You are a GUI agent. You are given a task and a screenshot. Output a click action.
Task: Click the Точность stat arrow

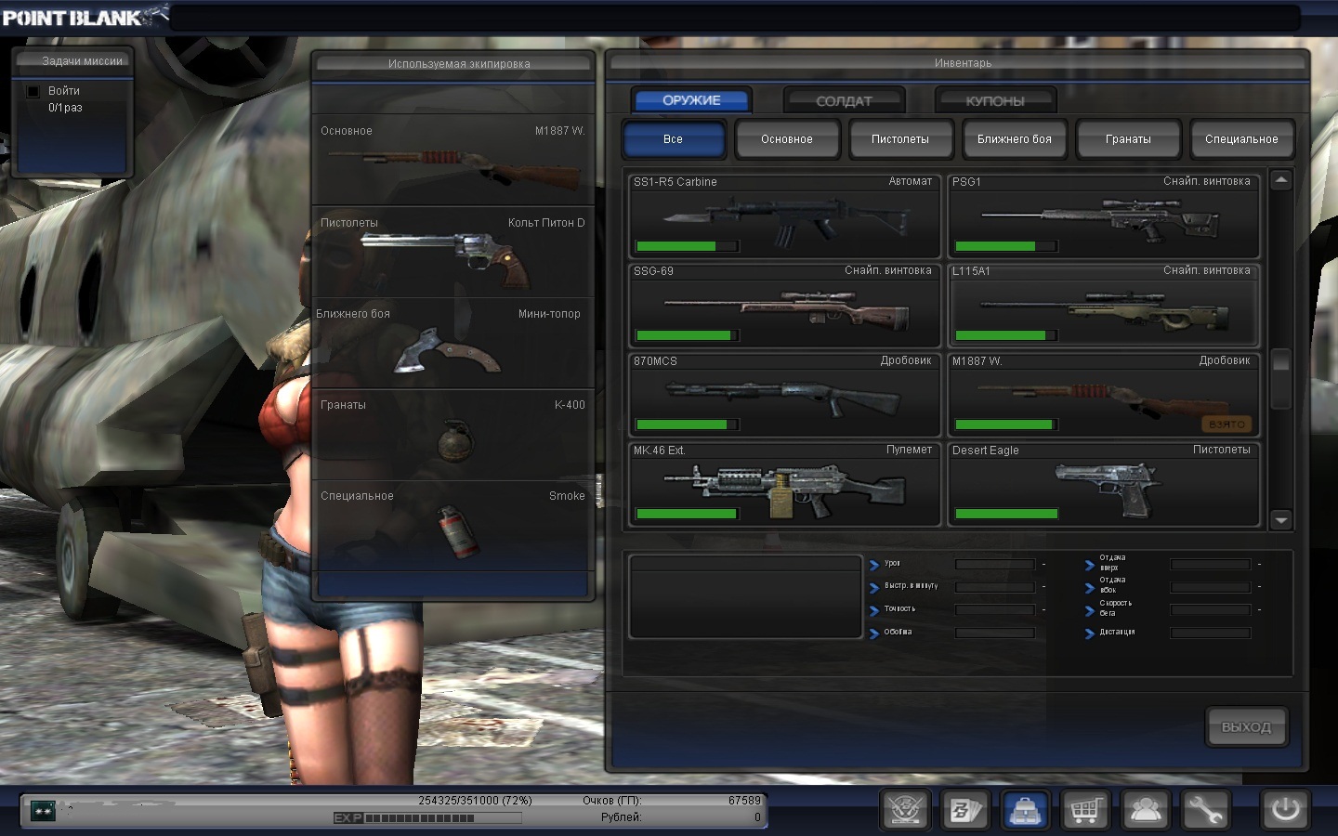(874, 610)
